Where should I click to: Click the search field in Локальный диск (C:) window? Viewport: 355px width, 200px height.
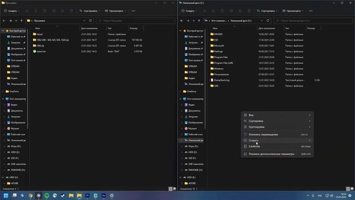click(x=313, y=21)
